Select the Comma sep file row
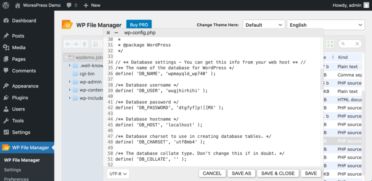Image resolution: width=372 pixels, height=181 pixels. 343,75
